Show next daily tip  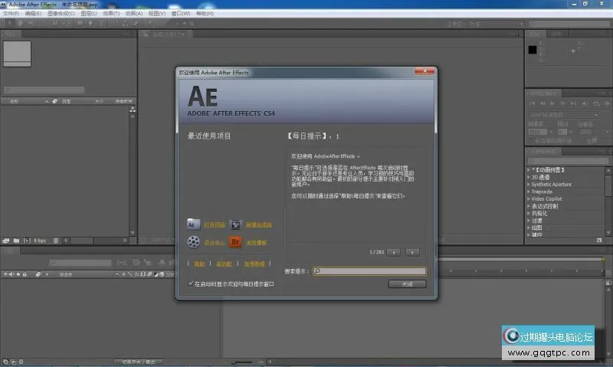(x=412, y=253)
